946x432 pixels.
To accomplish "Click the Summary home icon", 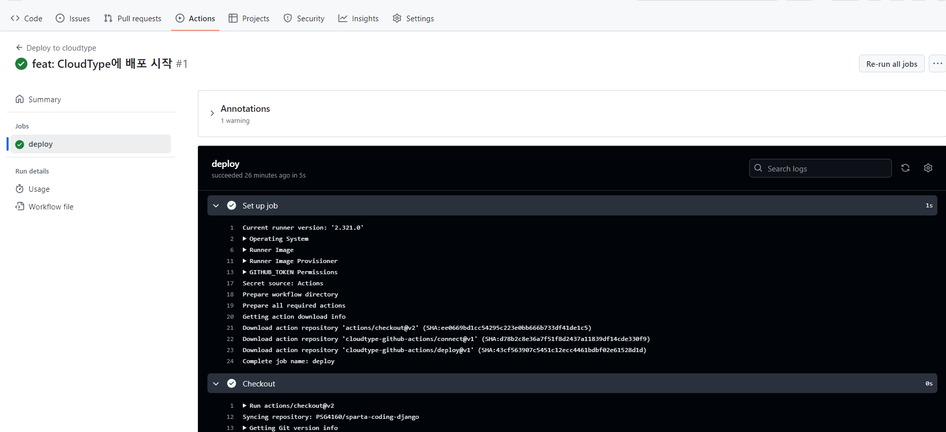I will [20, 99].
